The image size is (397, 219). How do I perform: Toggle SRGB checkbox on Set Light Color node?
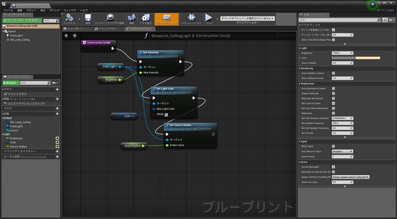(166, 114)
